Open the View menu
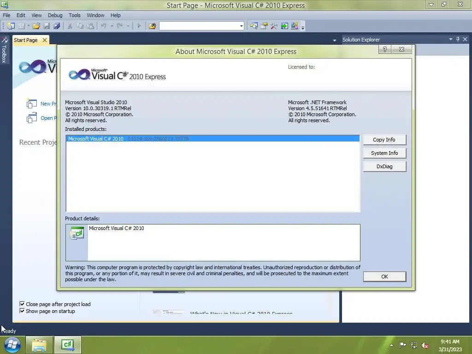 coord(36,15)
